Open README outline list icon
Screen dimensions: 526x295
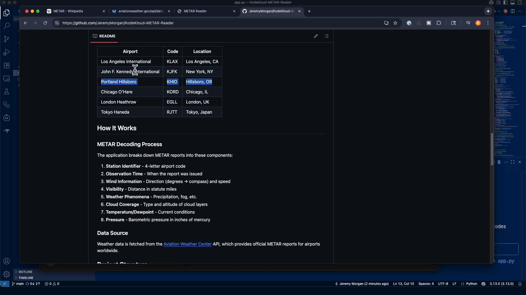tap(327, 36)
